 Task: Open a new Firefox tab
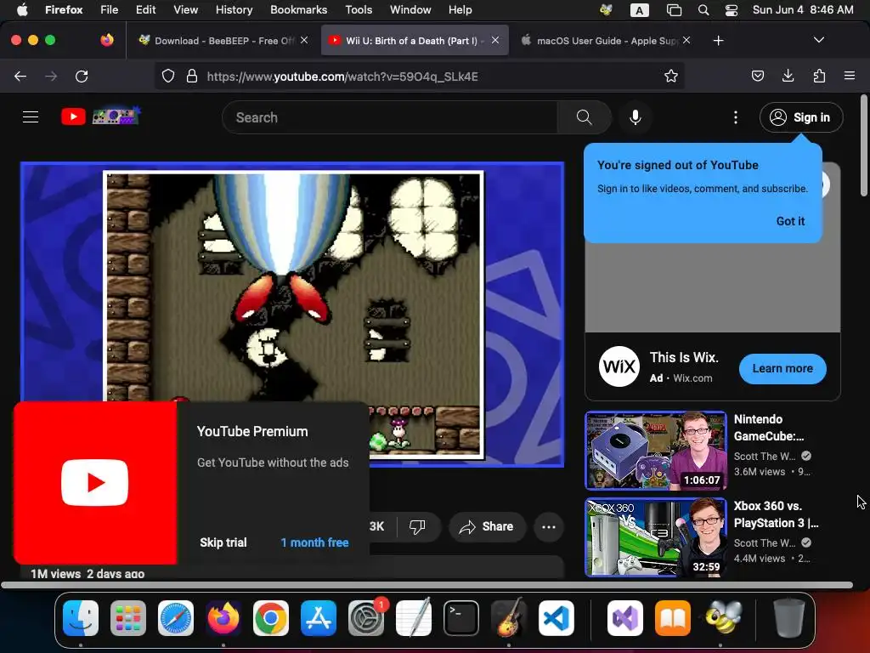pos(718,41)
